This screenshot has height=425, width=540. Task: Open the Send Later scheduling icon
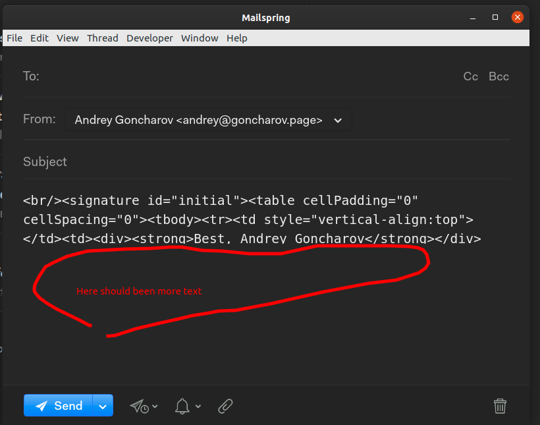point(140,406)
